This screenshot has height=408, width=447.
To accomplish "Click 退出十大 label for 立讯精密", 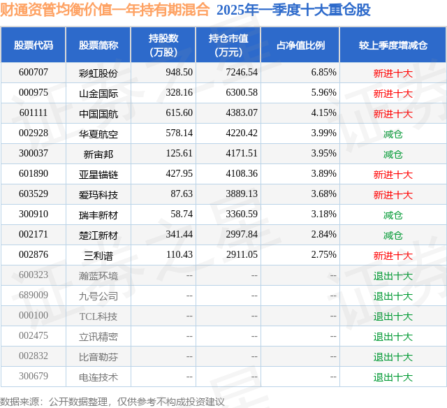I will (393, 336).
